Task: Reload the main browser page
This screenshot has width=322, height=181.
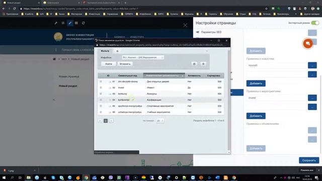Action: [x=15, y=9]
